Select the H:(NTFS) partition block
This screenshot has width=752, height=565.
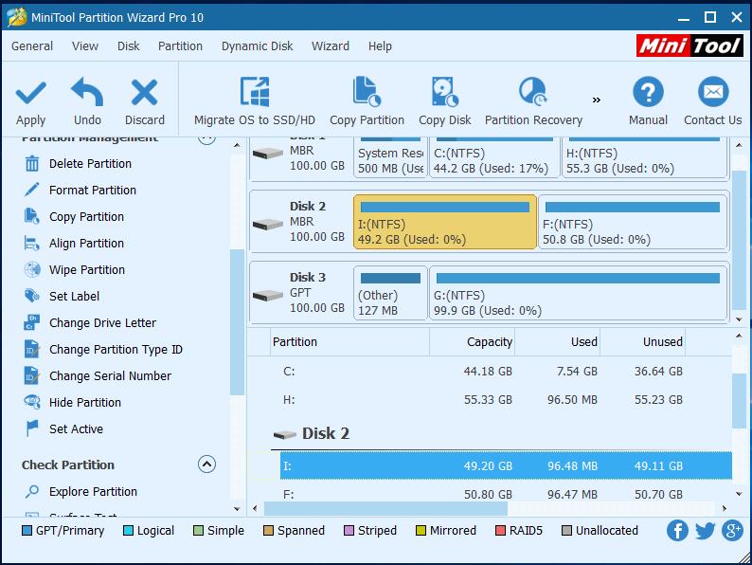[645, 157]
